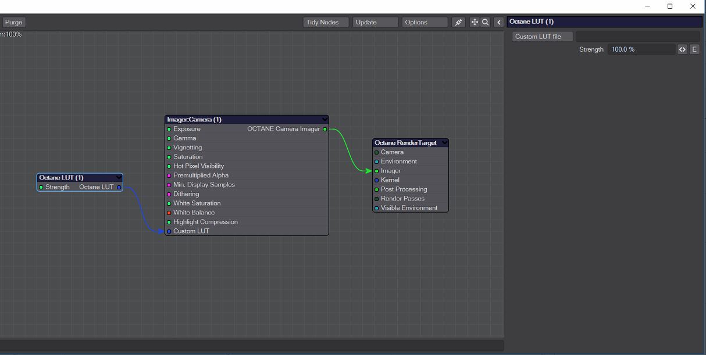The image size is (706, 355).
Task: Click the Gamma input connector dot
Action: (x=169, y=138)
